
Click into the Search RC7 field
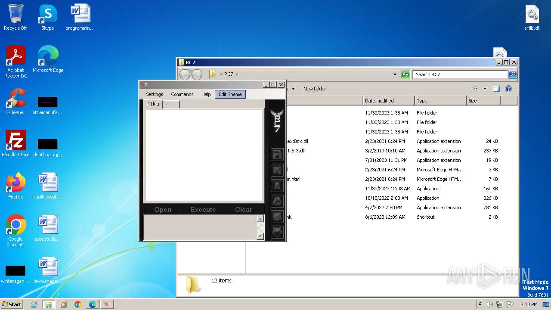click(460, 74)
